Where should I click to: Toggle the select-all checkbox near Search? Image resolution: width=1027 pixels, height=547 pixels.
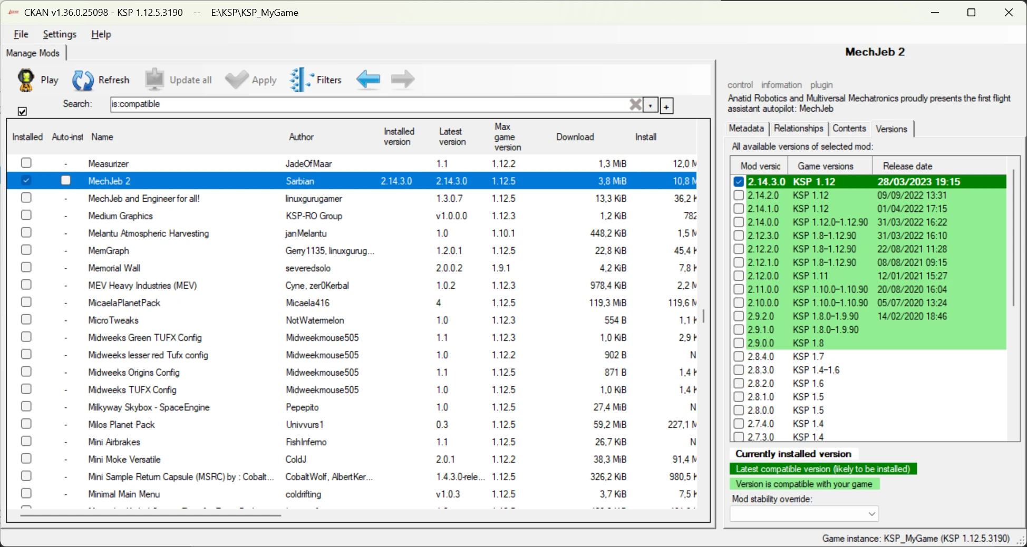22,111
